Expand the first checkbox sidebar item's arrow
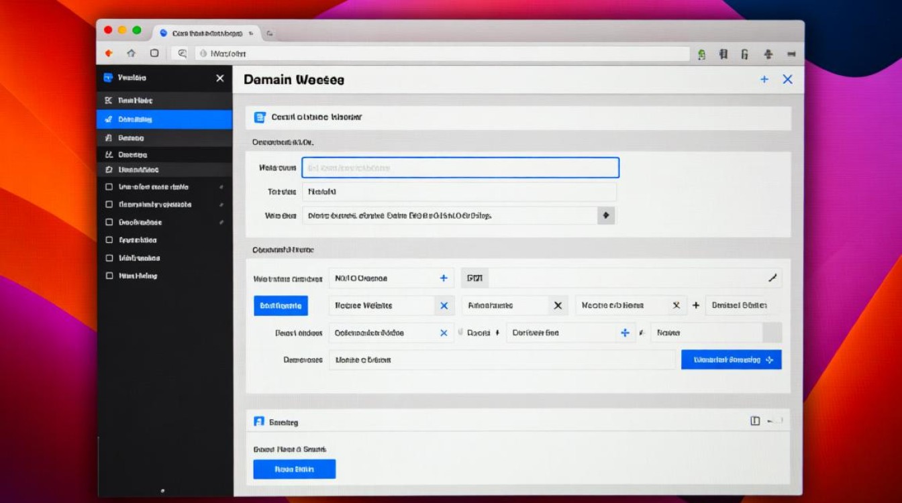Screen dimensions: 902x503 (x=221, y=187)
